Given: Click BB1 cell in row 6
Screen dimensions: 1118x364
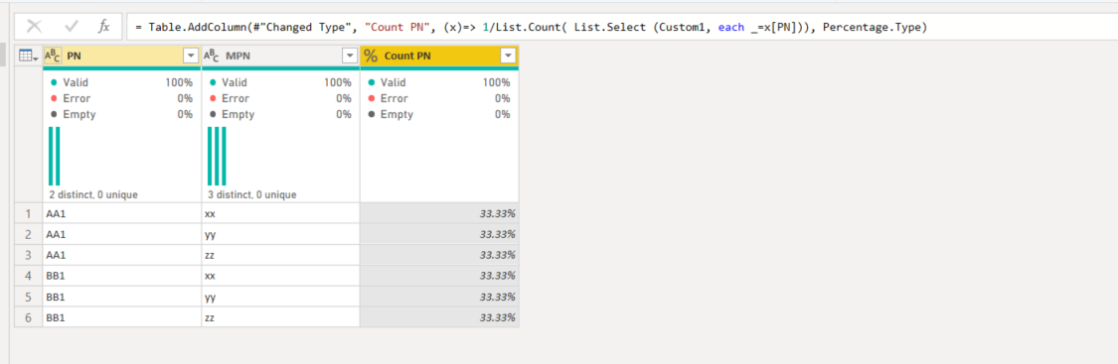Looking at the screenshot, I should [122, 317].
